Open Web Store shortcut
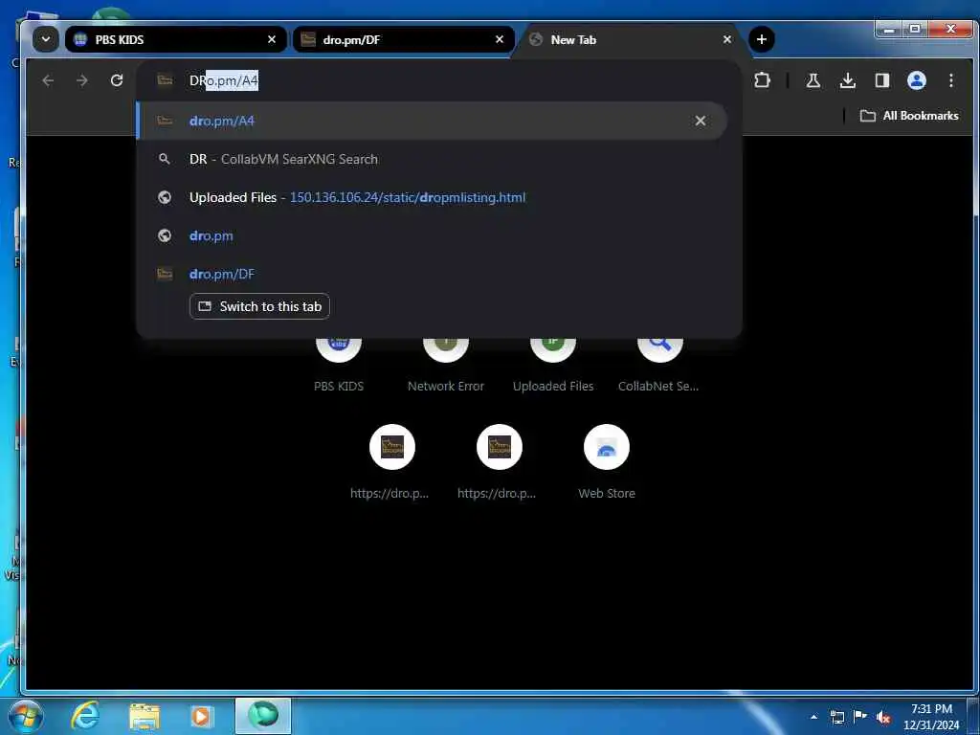 click(606, 461)
